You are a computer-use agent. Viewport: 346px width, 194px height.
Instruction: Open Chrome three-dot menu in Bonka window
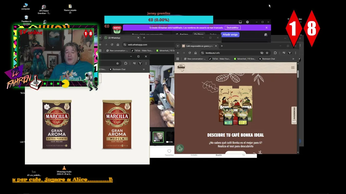(295, 53)
